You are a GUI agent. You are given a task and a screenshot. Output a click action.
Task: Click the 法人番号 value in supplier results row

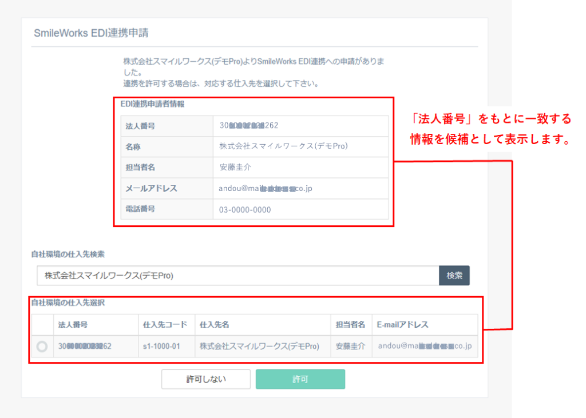point(85,347)
